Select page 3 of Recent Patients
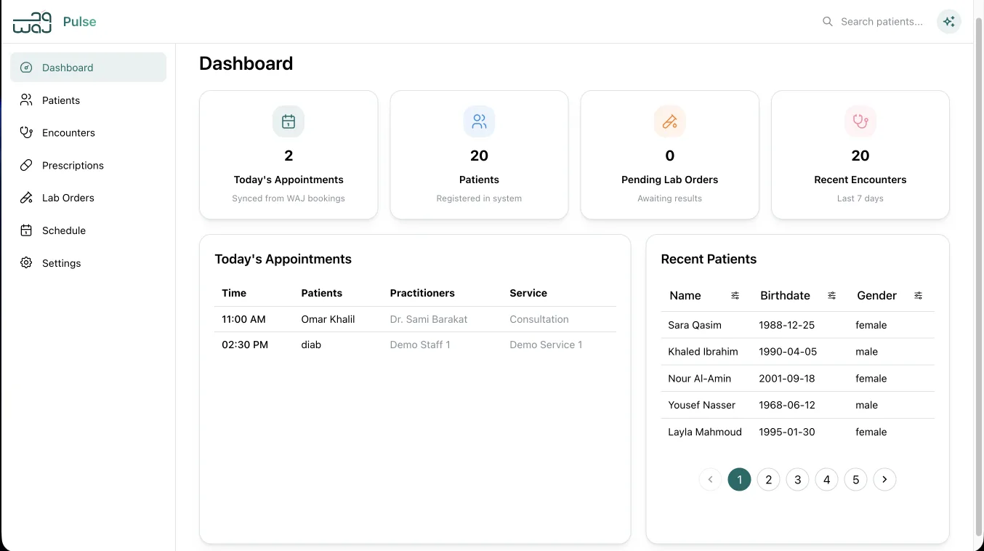Viewport: 984px width, 551px height. (797, 479)
